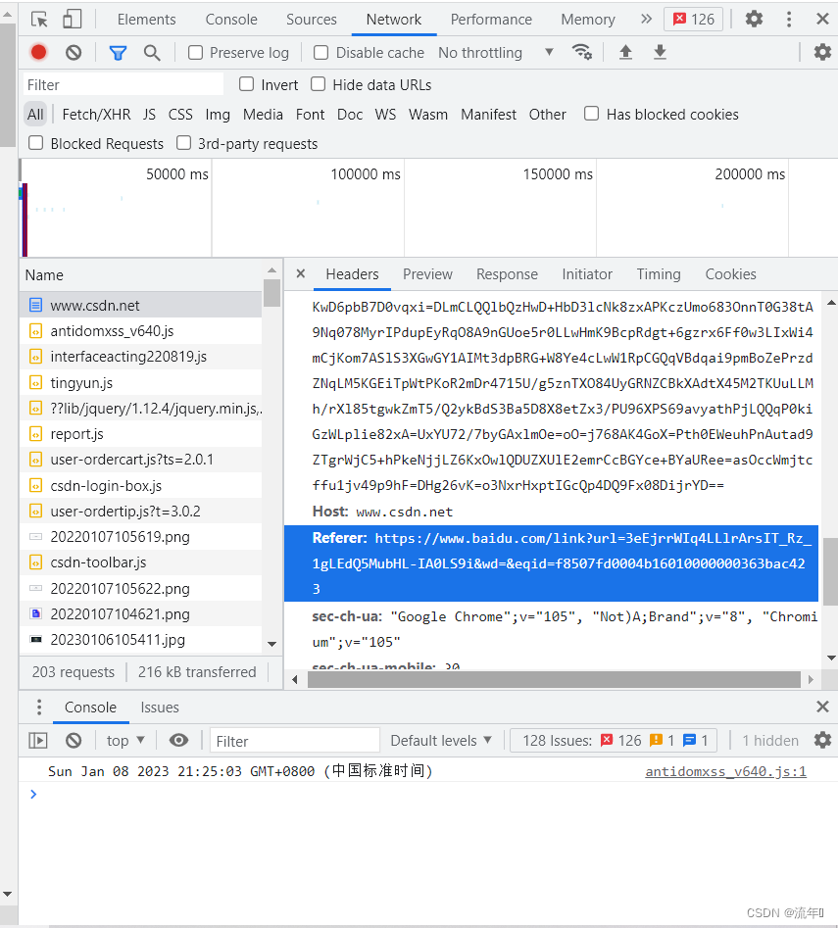Click the headers pane scroll down arrow

[x=831, y=658]
